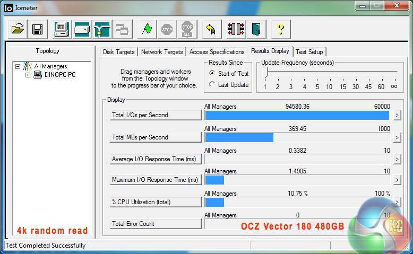The image size is (413, 254).
Task: Open Total MBs per Second arrow button
Action: pyautogui.click(x=397, y=137)
